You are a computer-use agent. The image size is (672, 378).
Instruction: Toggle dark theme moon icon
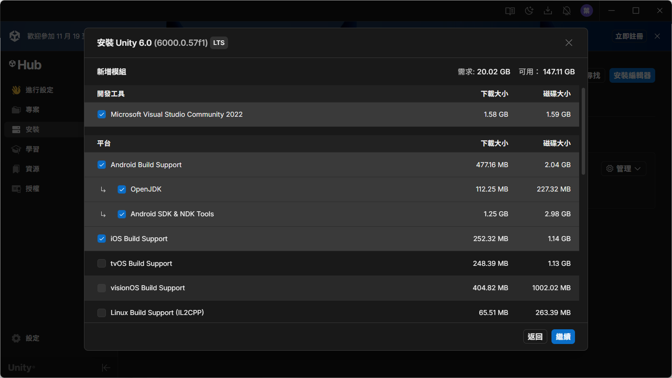coord(529,11)
